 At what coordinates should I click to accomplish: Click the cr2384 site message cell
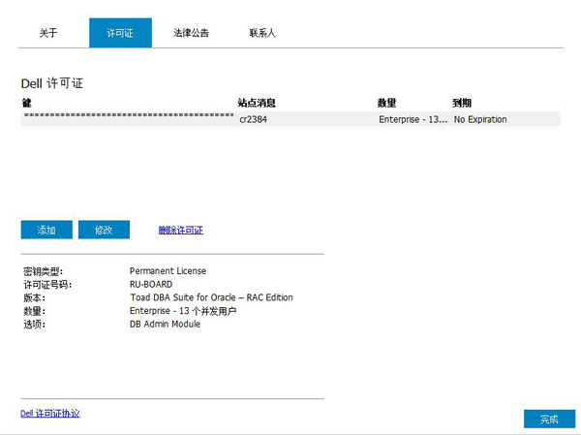pyautogui.click(x=253, y=120)
